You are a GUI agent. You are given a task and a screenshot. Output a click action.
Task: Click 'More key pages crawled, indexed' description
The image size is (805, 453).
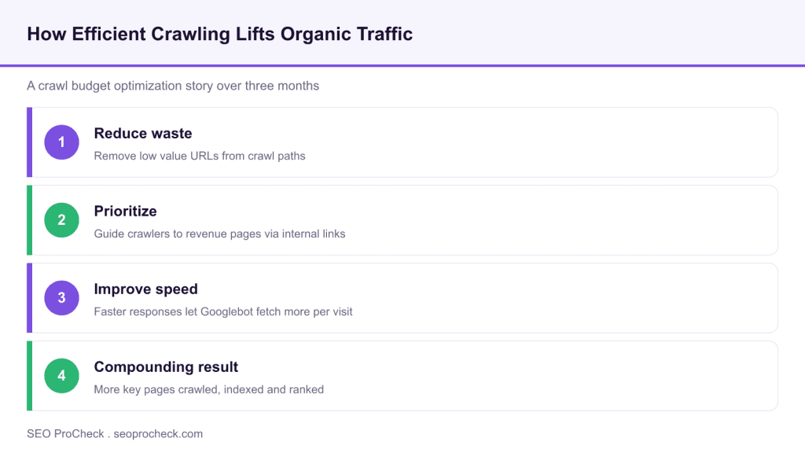[209, 389]
